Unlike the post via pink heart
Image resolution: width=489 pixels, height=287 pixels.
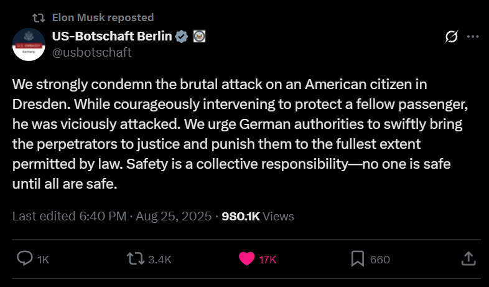click(247, 258)
